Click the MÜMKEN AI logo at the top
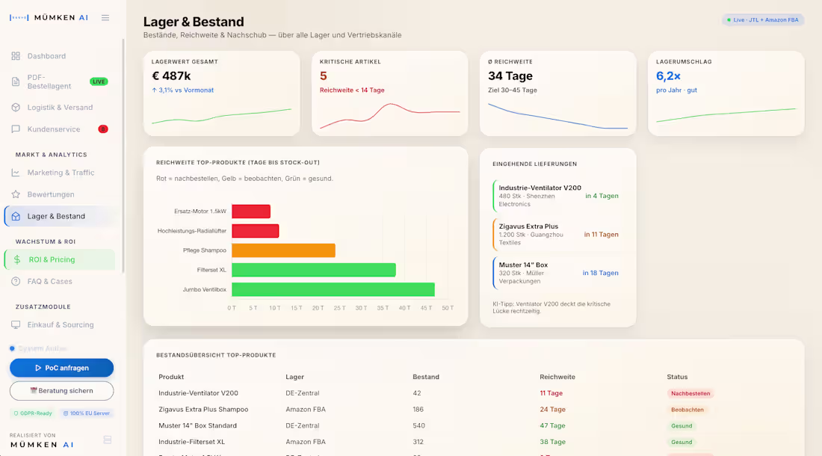 (49, 18)
